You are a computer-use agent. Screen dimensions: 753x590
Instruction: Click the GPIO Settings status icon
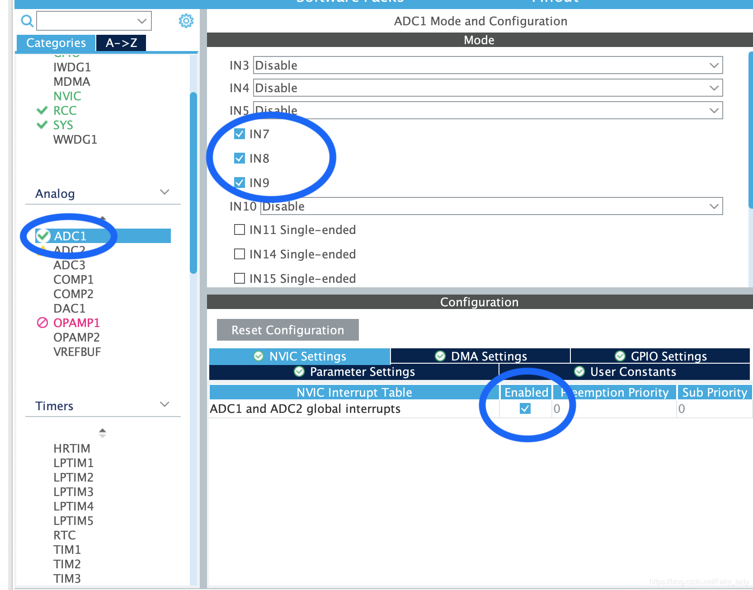click(x=620, y=356)
